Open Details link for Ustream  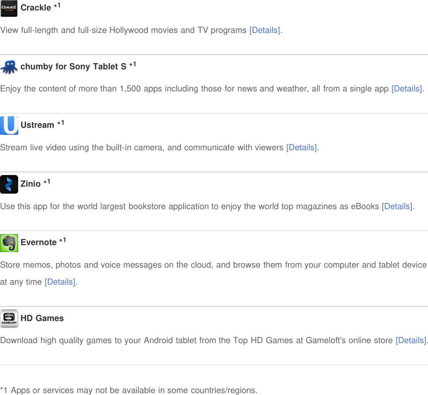302,147
